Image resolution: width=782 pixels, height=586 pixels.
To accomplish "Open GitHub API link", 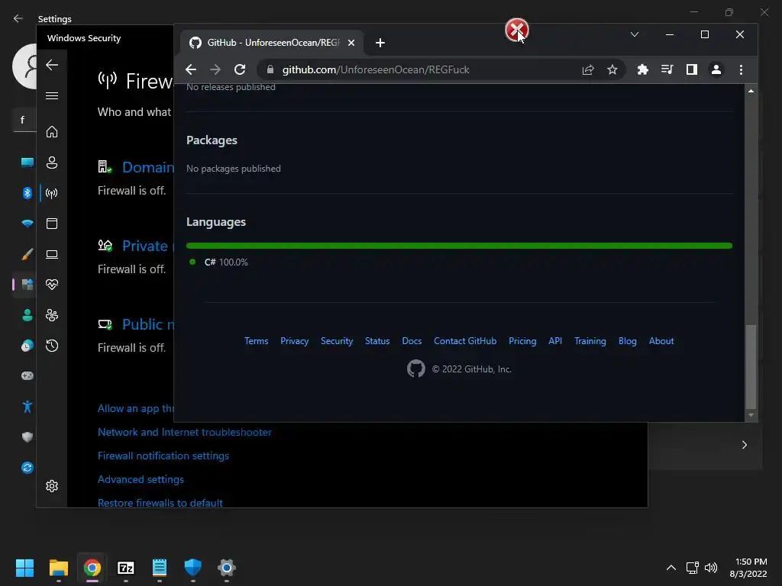I will click(x=555, y=341).
